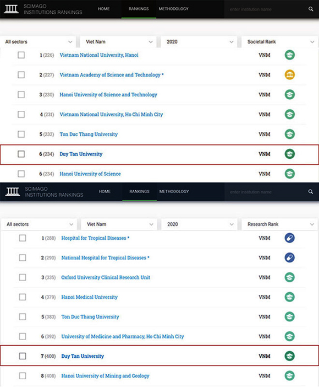Image resolution: width=319 pixels, height=387 pixels.
Task: Open METHODOLOGY in the Research Rank page header
Action: [x=174, y=191]
